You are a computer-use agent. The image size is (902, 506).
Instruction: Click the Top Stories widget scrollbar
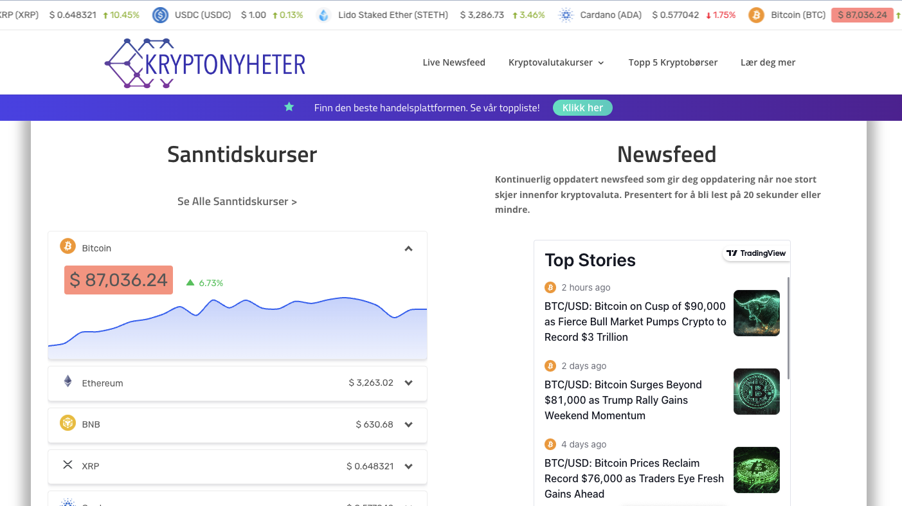[x=789, y=328]
